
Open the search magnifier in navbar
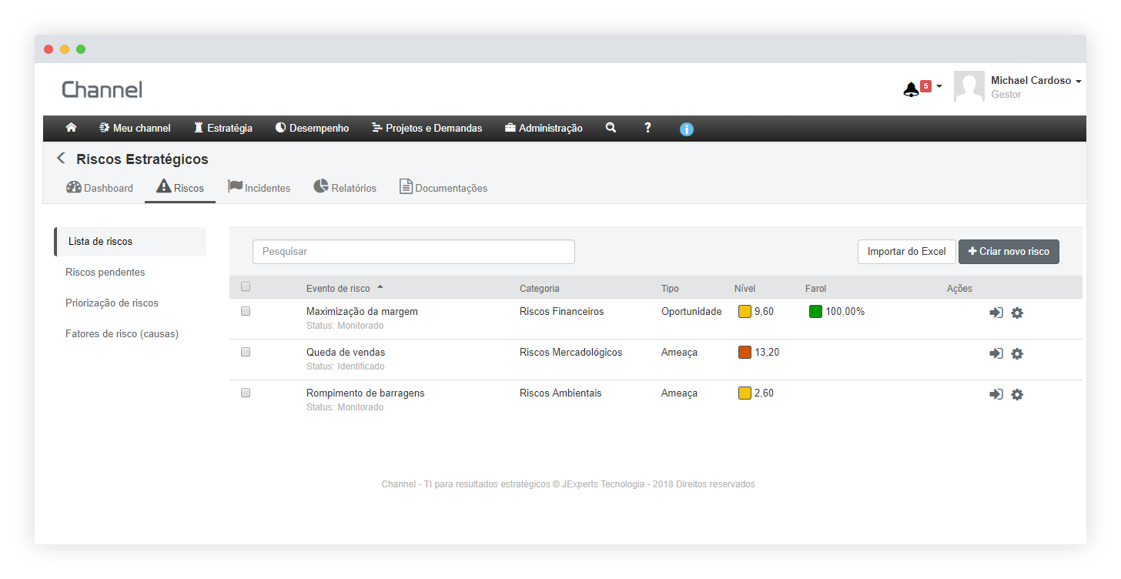pos(611,128)
